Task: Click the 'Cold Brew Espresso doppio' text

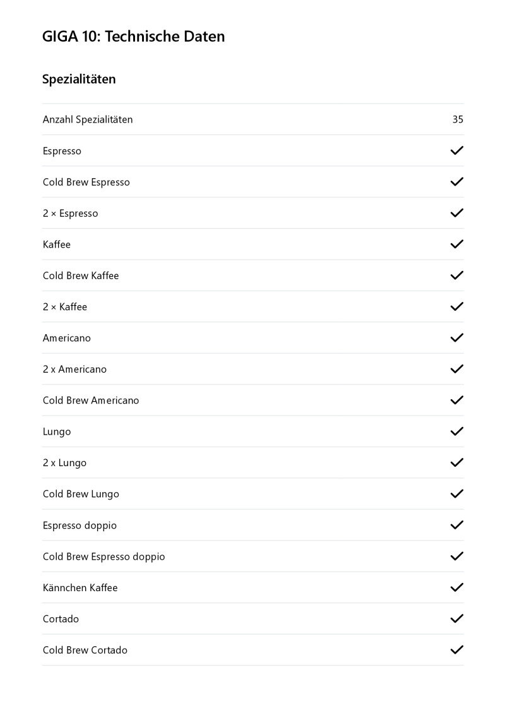Action: click(x=104, y=556)
